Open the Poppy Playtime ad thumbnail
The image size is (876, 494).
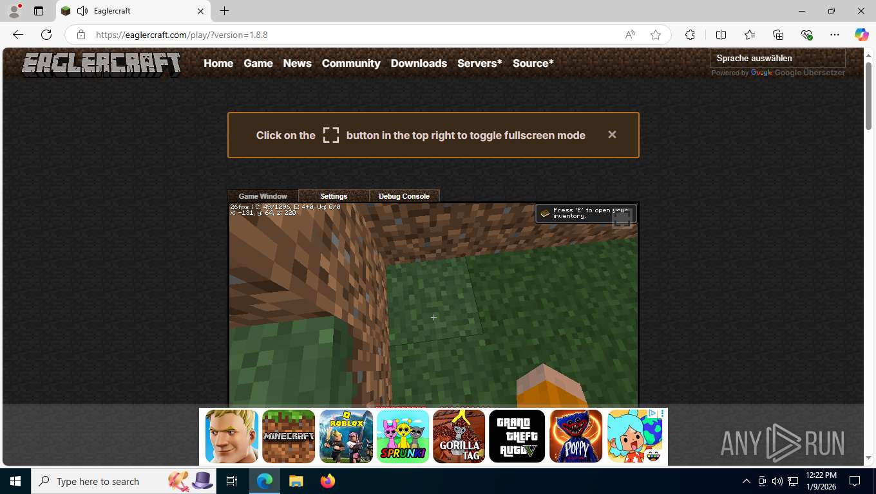pos(575,436)
